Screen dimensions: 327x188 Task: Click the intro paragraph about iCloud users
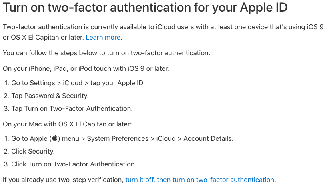click(x=163, y=32)
